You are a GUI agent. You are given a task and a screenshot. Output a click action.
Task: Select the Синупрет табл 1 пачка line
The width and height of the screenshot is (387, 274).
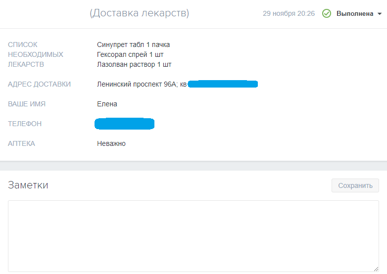click(x=133, y=45)
